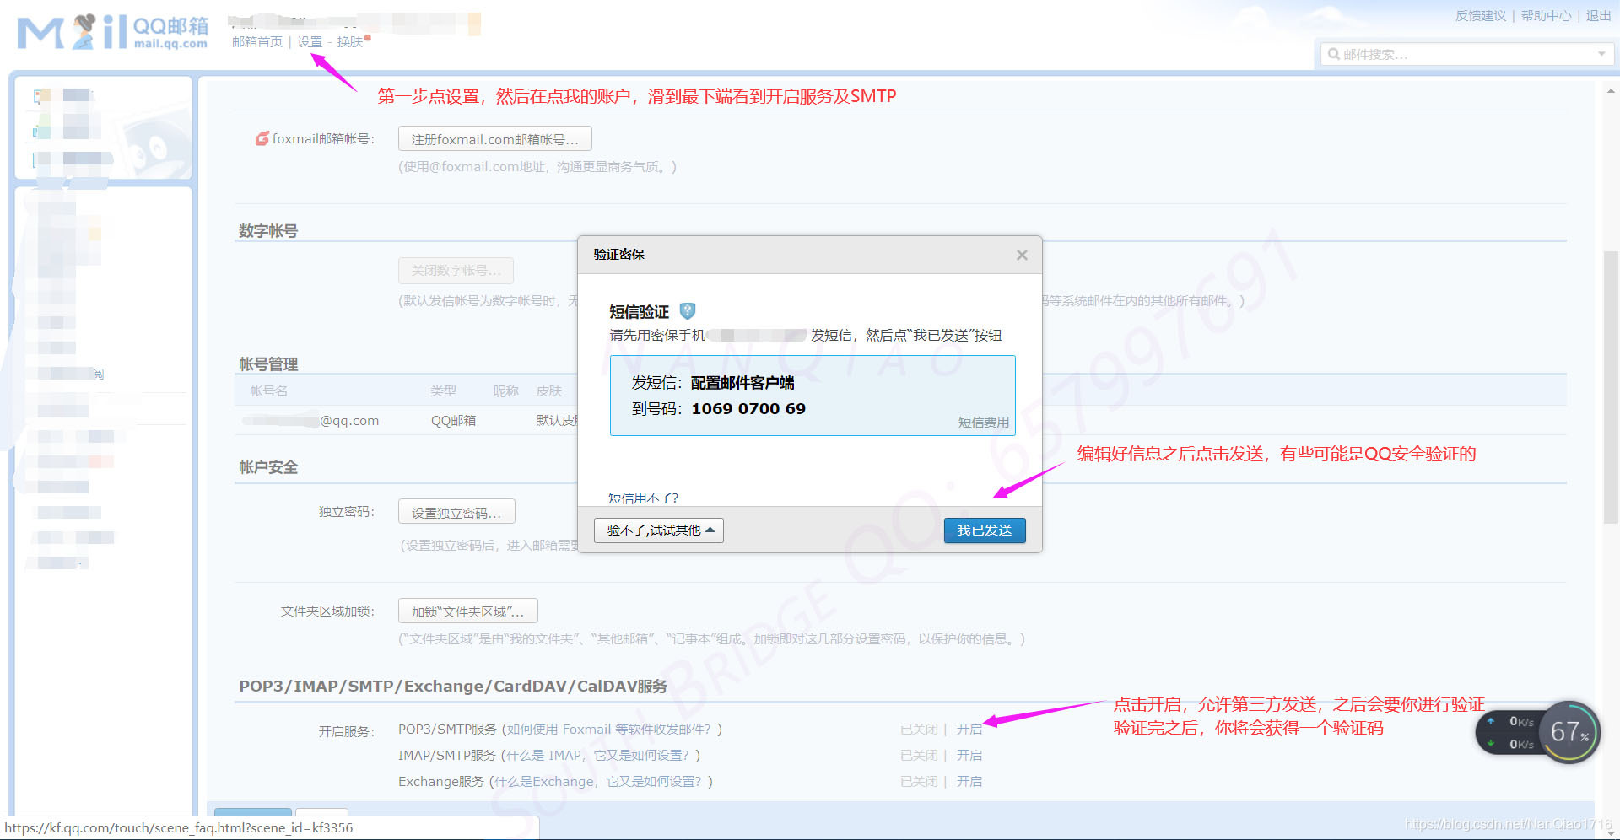Click the search magnifier icon in 邮件搜索 box
Viewport: 1620px width, 840px height.
(x=1334, y=54)
